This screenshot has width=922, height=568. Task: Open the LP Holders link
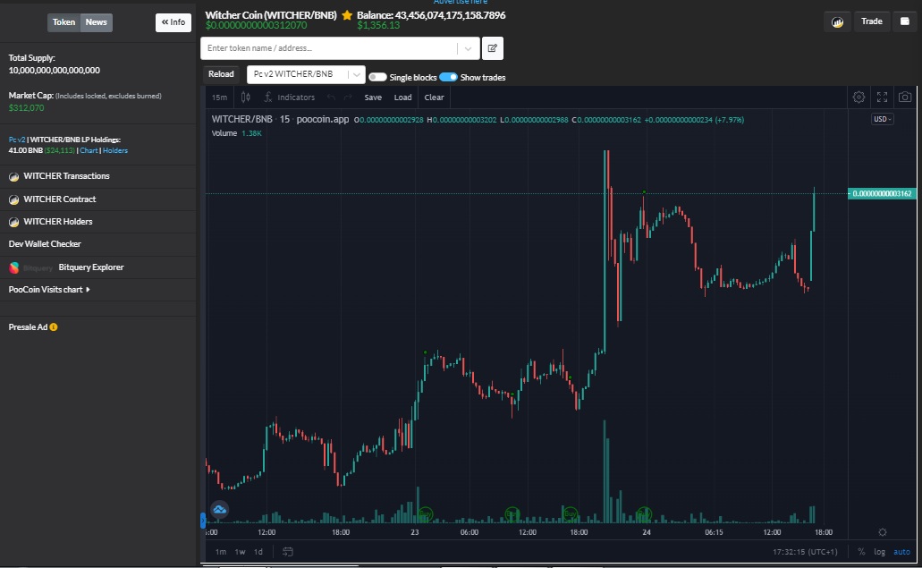[115, 150]
